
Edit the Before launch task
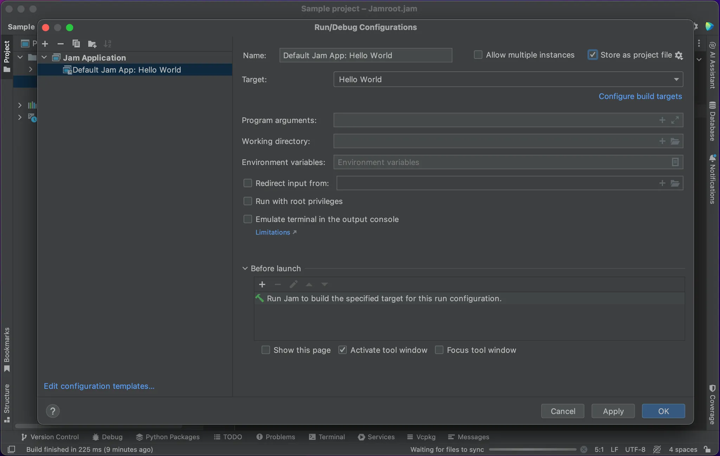[x=294, y=284]
